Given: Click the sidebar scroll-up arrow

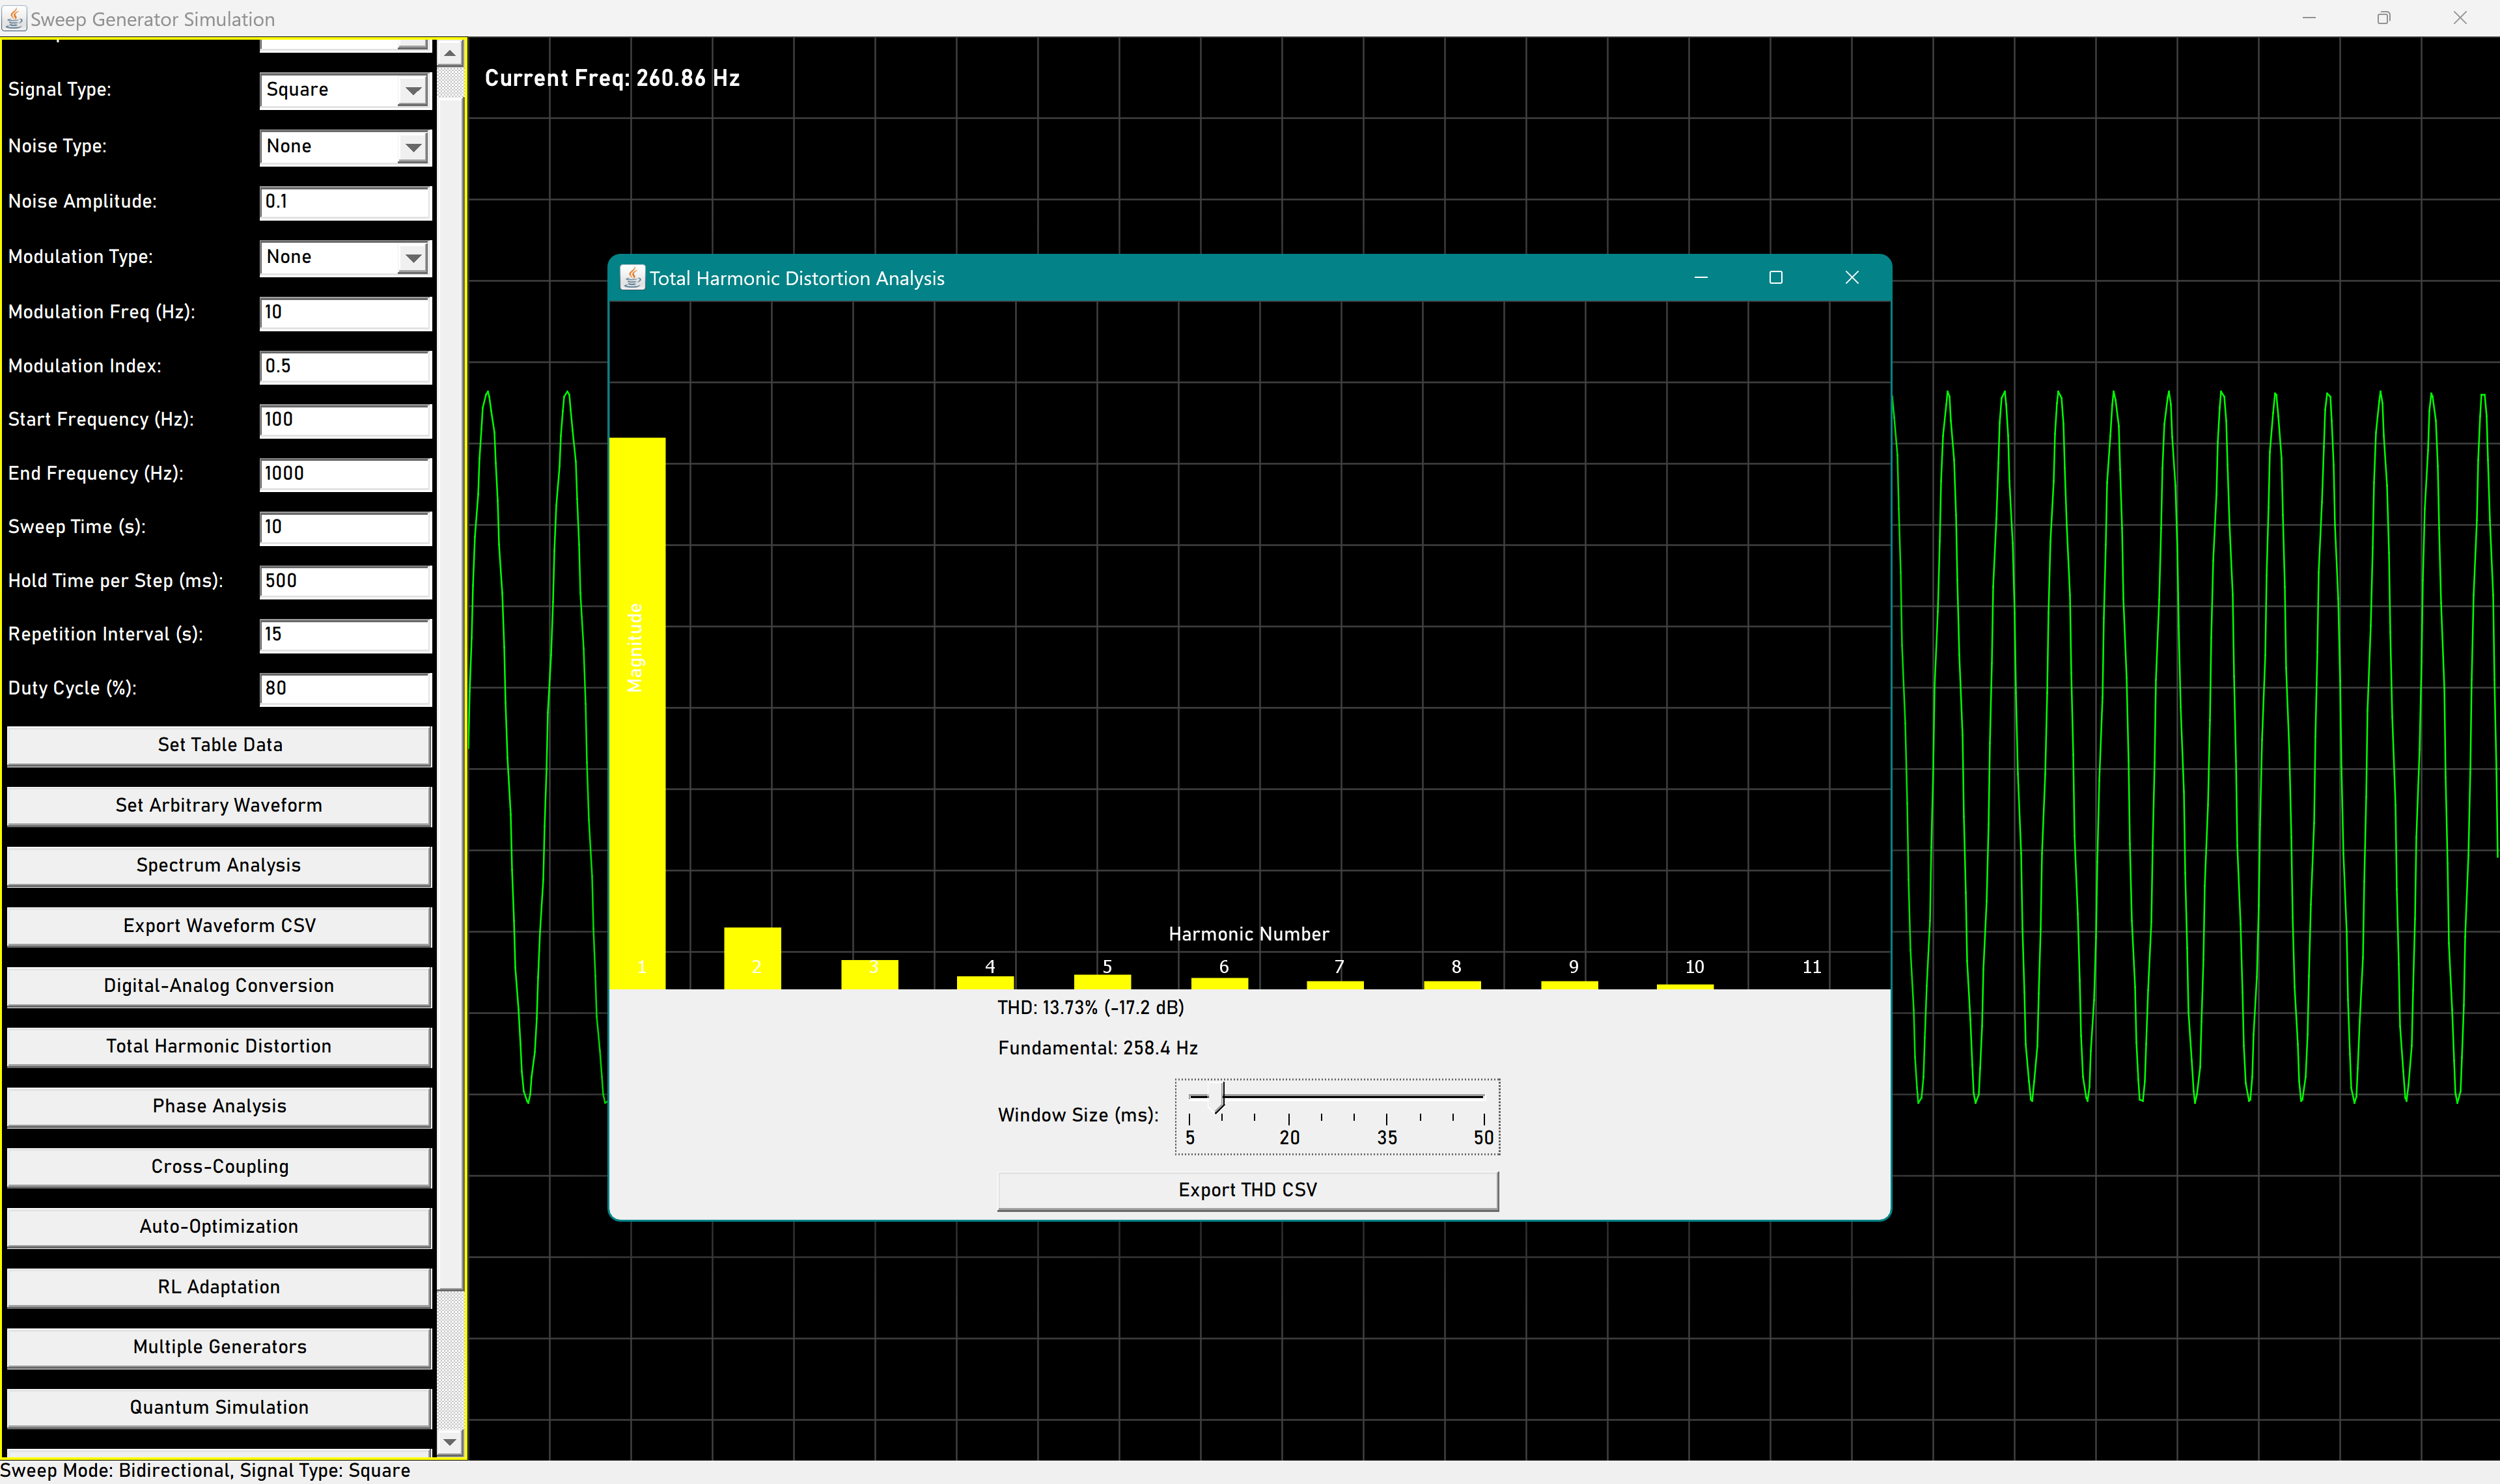Looking at the screenshot, I should tap(450, 53).
